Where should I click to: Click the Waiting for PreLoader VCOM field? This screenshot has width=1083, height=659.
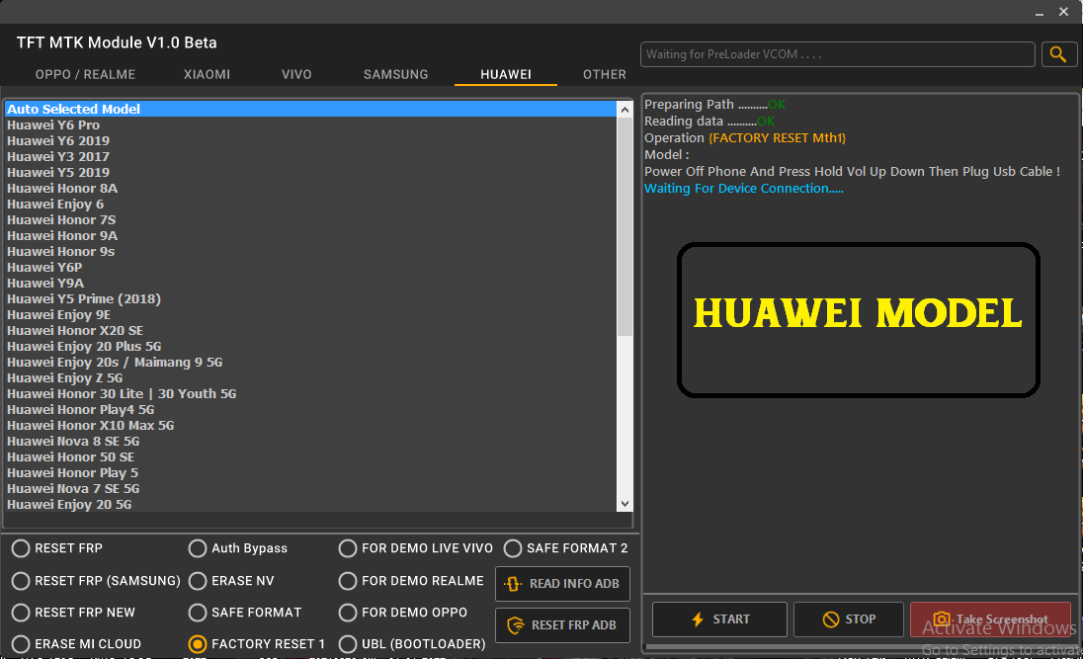(x=837, y=54)
